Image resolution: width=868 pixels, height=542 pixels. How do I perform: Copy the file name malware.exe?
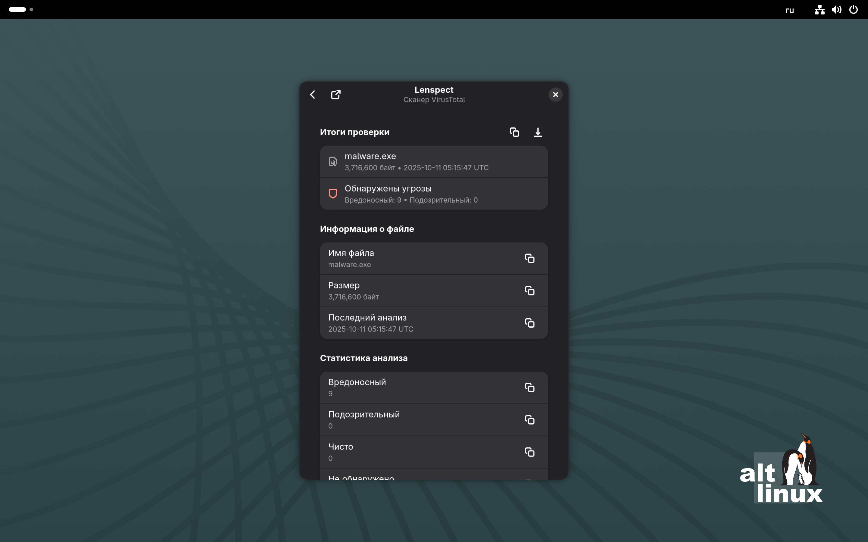click(530, 258)
